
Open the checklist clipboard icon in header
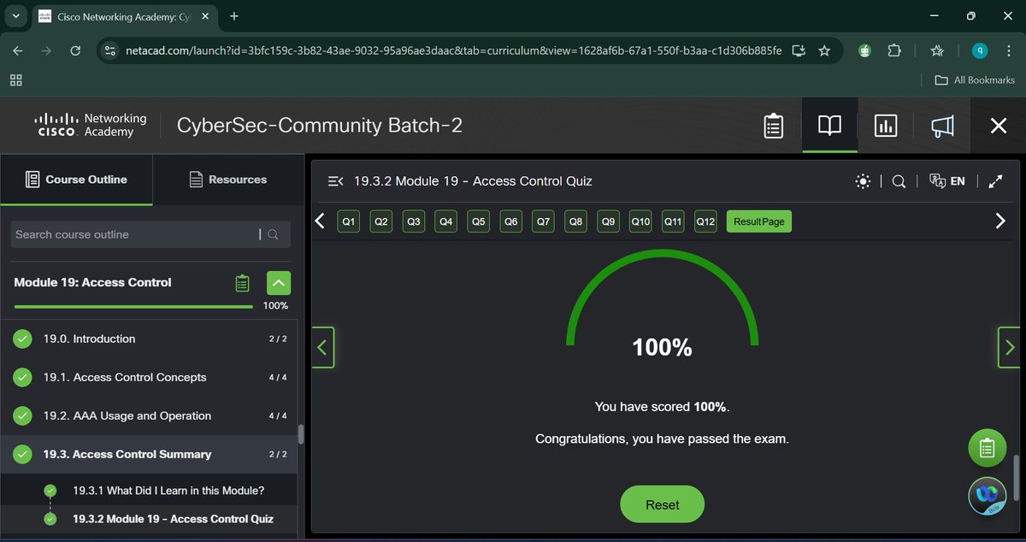pyautogui.click(x=773, y=127)
